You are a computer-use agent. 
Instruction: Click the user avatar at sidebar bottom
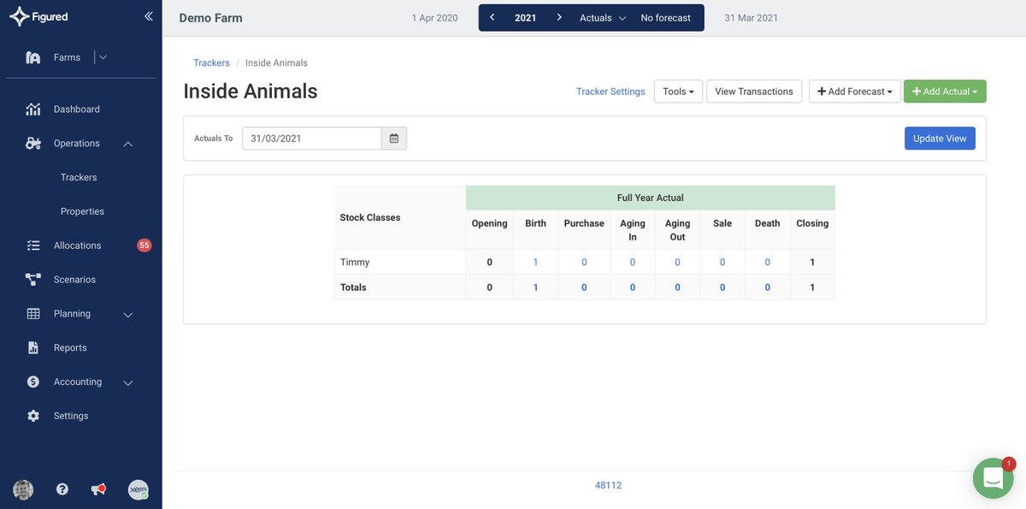click(23, 489)
